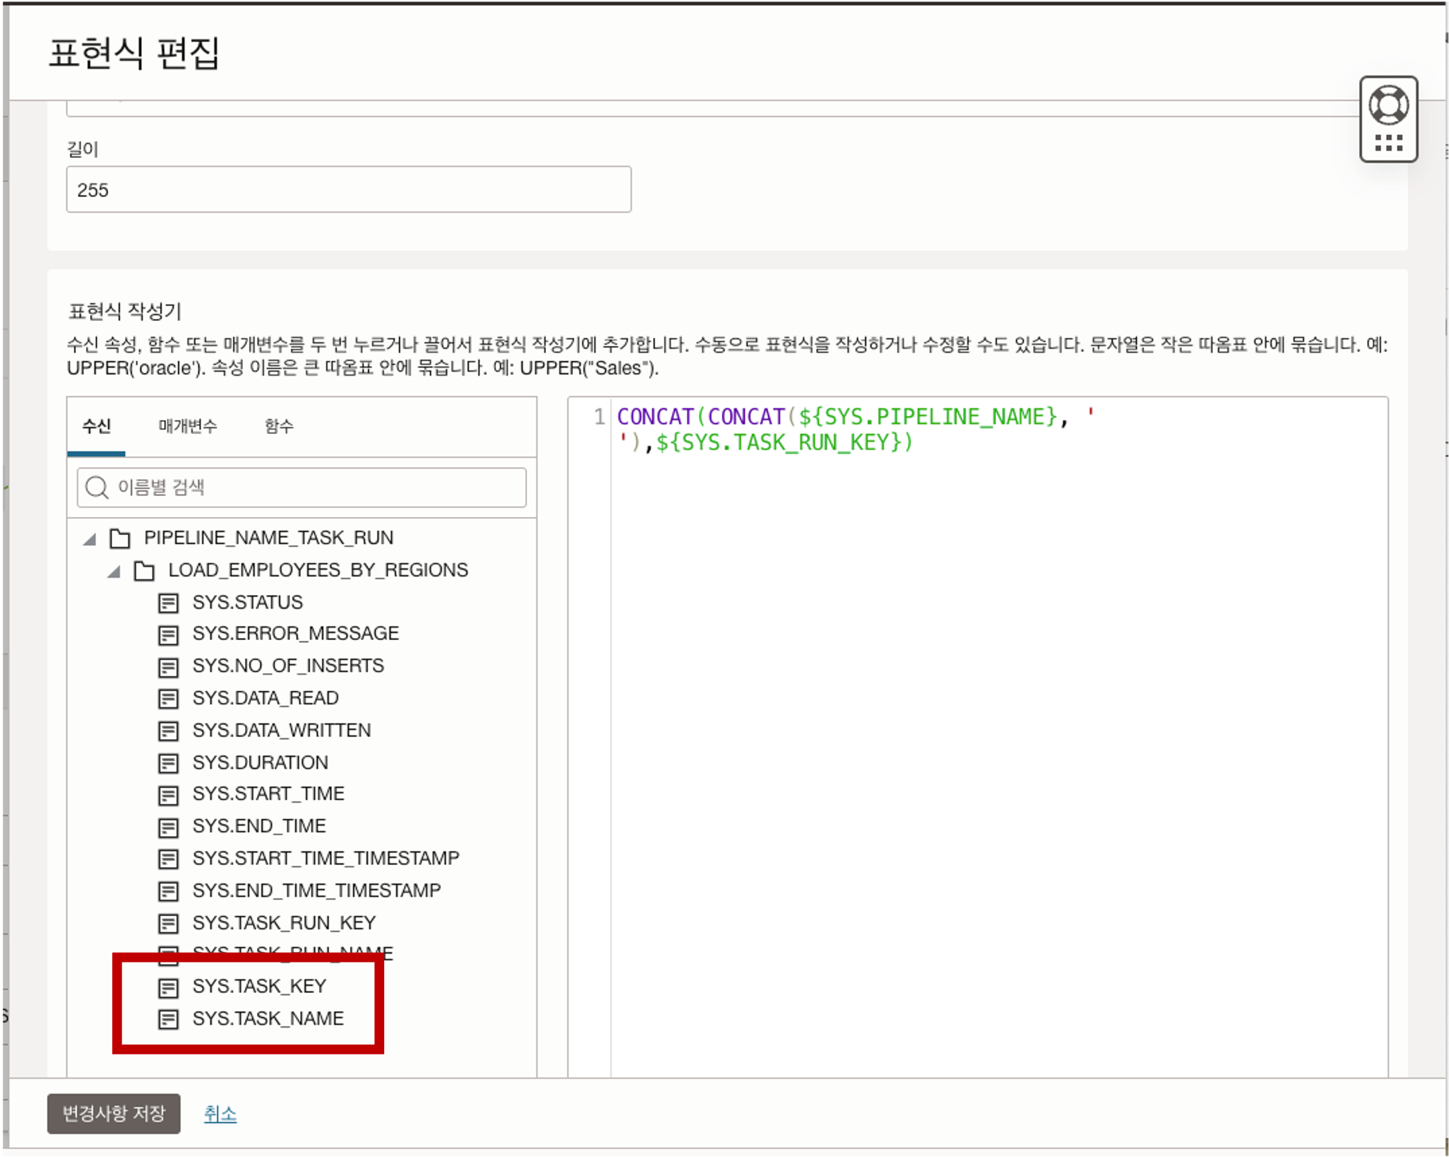Image resolution: width=1449 pixels, height=1157 pixels.
Task: Click the 변경사항 저장 button
Action: coord(113,1113)
